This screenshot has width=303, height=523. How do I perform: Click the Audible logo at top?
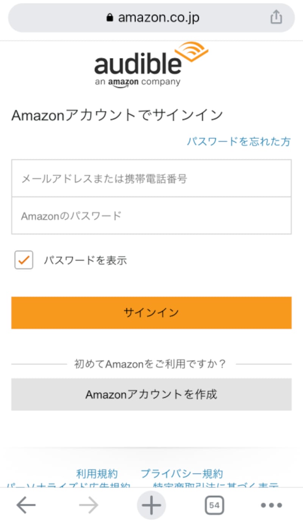pos(151,64)
